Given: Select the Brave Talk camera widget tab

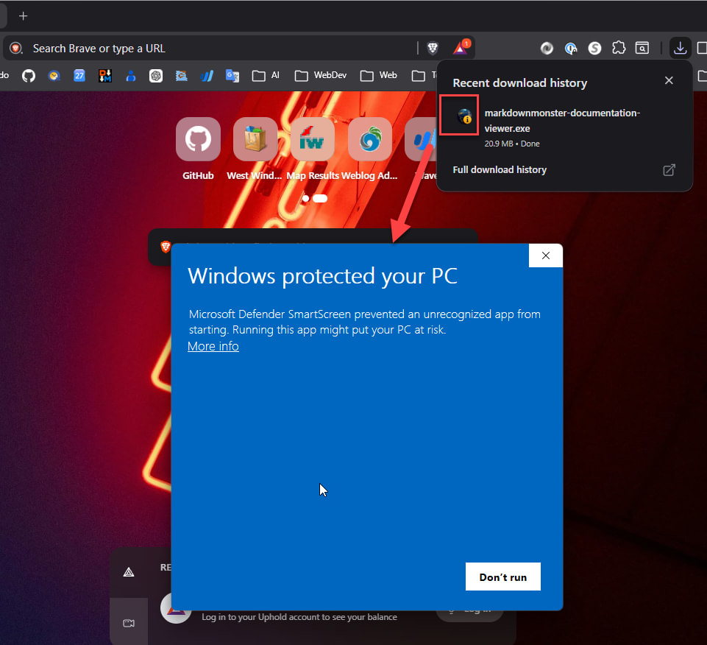Looking at the screenshot, I should click(x=129, y=624).
